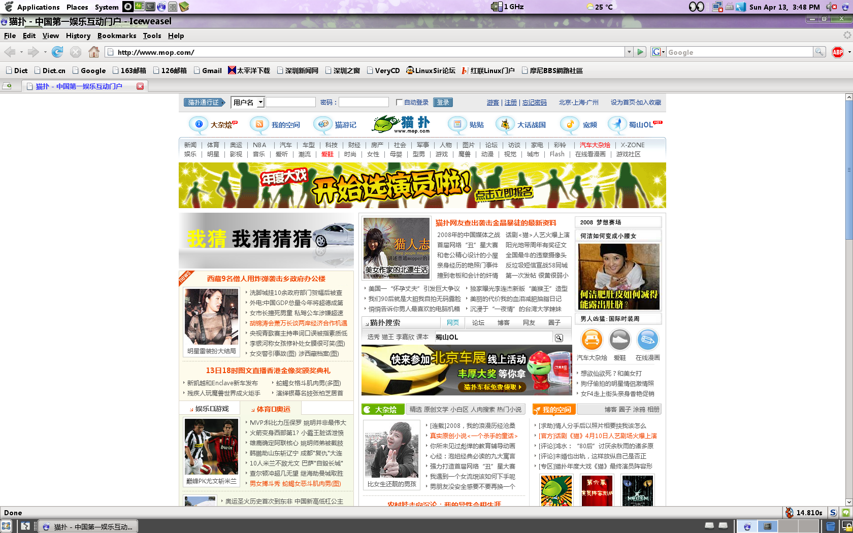This screenshot has height=533, width=853.
Task: Click the volume speaker icon in top panel
Action: pyautogui.click(x=831, y=7)
